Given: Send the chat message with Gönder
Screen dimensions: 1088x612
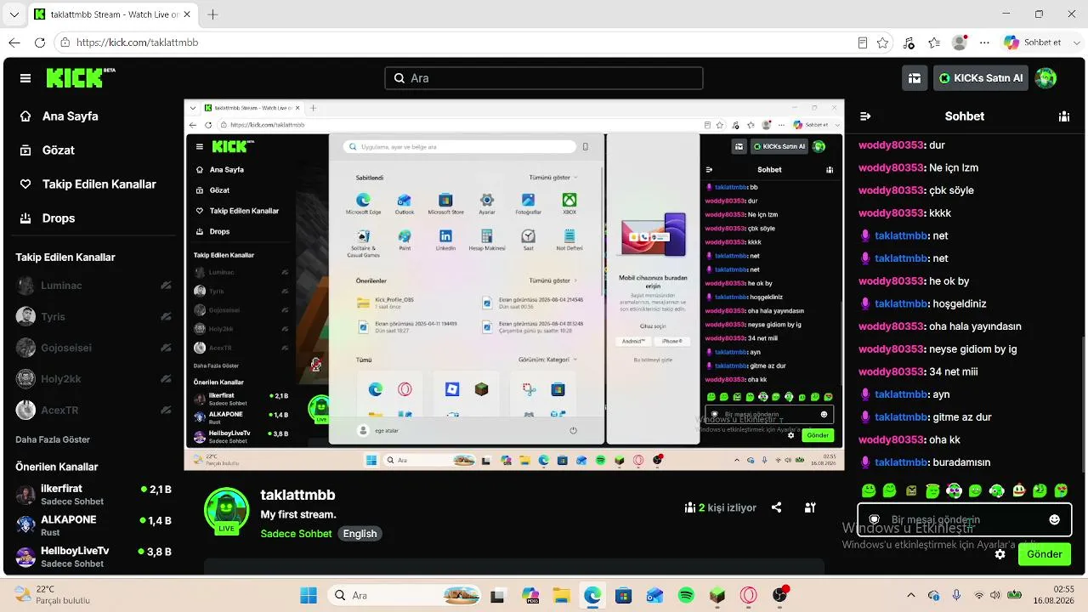Looking at the screenshot, I should click(x=1045, y=554).
